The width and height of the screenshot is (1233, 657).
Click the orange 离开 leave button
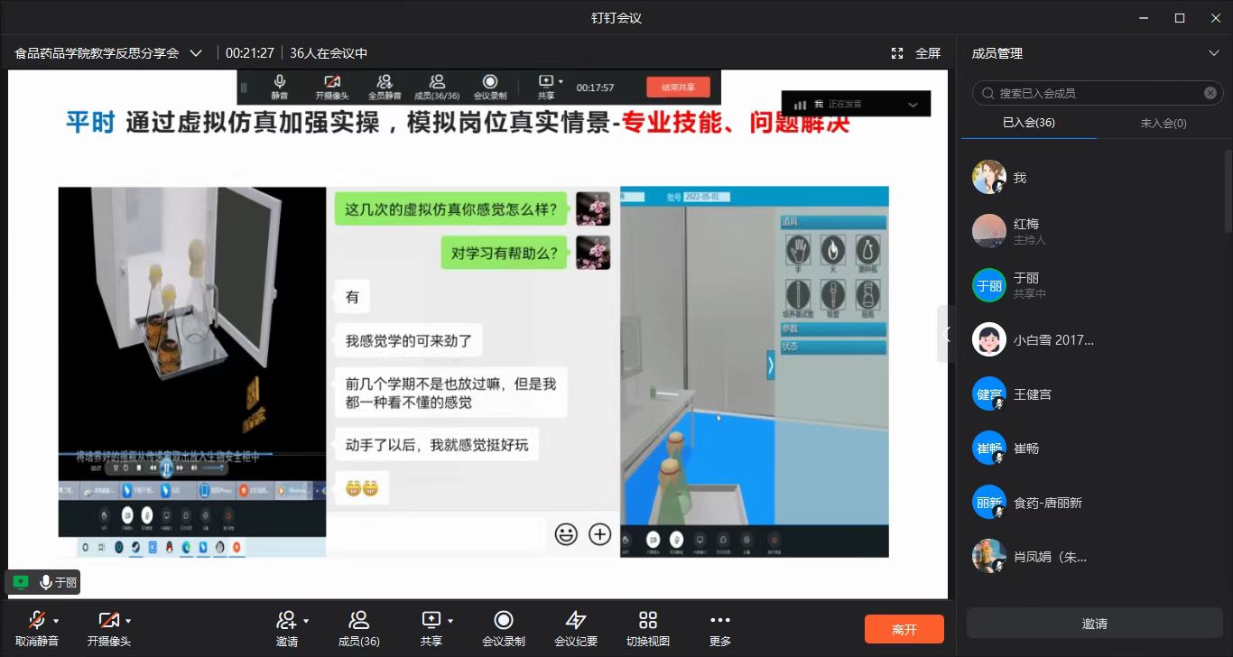(904, 629)
